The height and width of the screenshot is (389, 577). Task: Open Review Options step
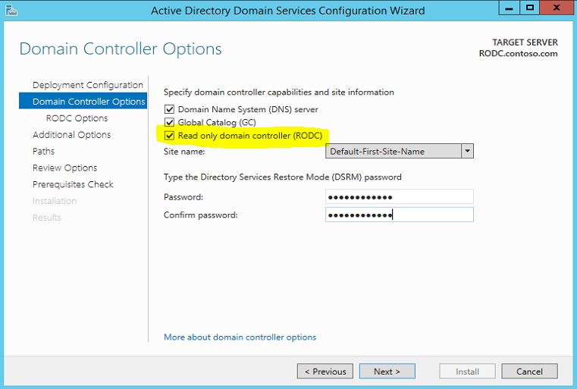(x=64, y=168)
